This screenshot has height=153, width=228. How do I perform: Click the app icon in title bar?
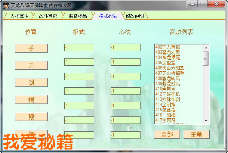pyautogui.click(x=6, y=5)
